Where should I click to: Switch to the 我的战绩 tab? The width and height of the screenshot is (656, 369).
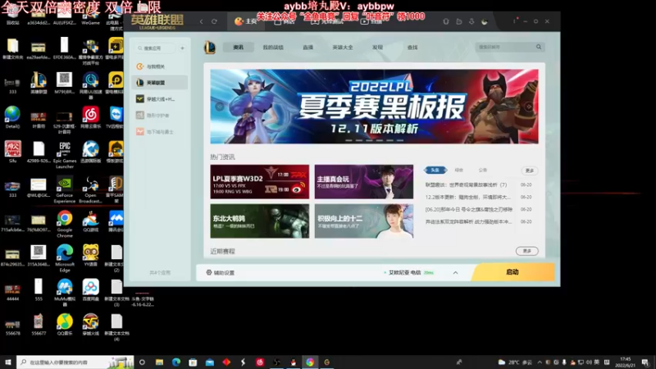pyautogui.click(x=273, y=48)
